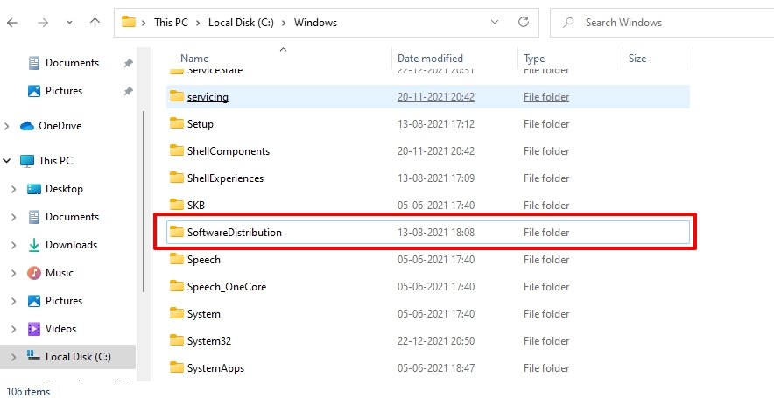Select Desktop in the navigation pane
The height and width of the screenshot is (398, 774).
pyautogui.click(x=64, y=189)
